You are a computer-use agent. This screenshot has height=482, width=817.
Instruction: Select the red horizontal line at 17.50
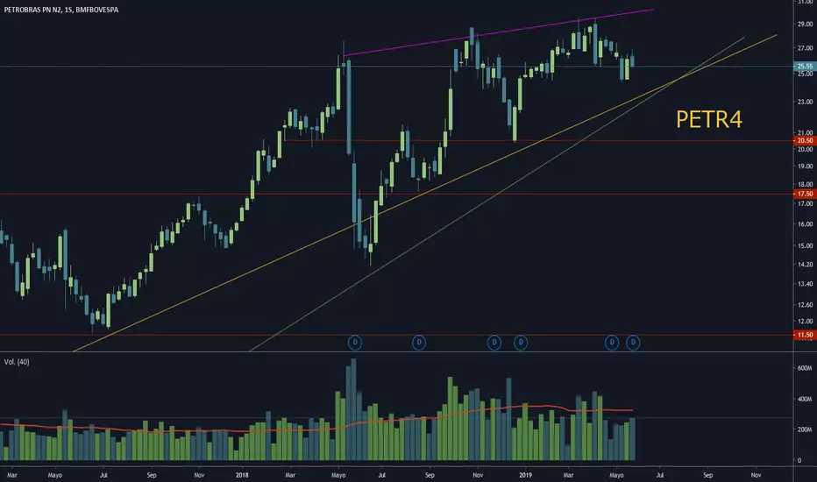(x=396, y=194)
